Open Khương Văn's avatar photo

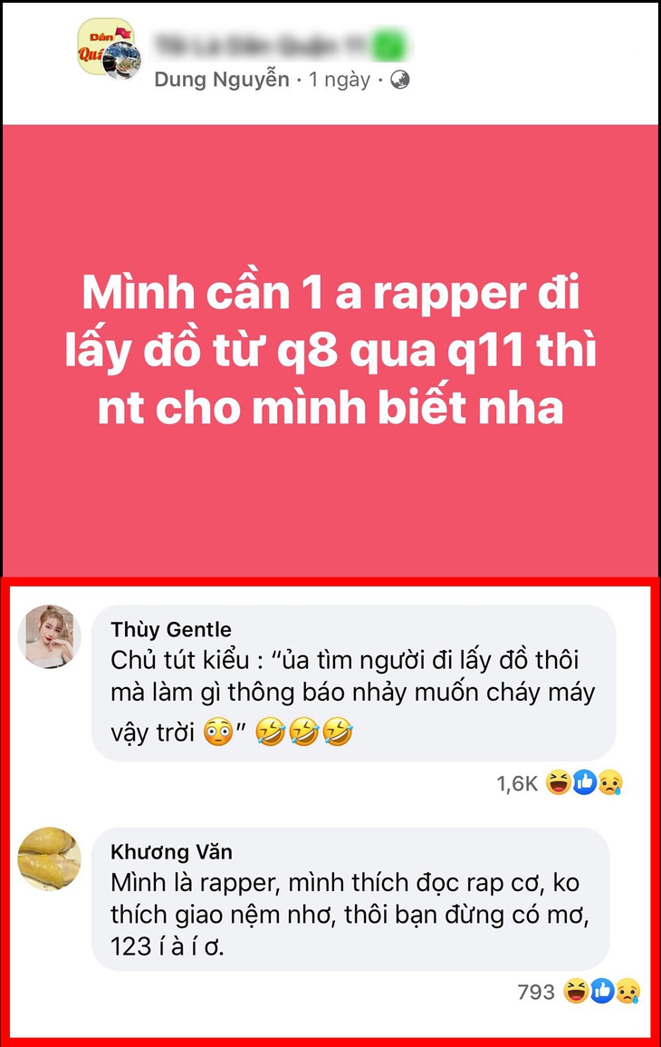pyautogui.click(x=50, y=858)
